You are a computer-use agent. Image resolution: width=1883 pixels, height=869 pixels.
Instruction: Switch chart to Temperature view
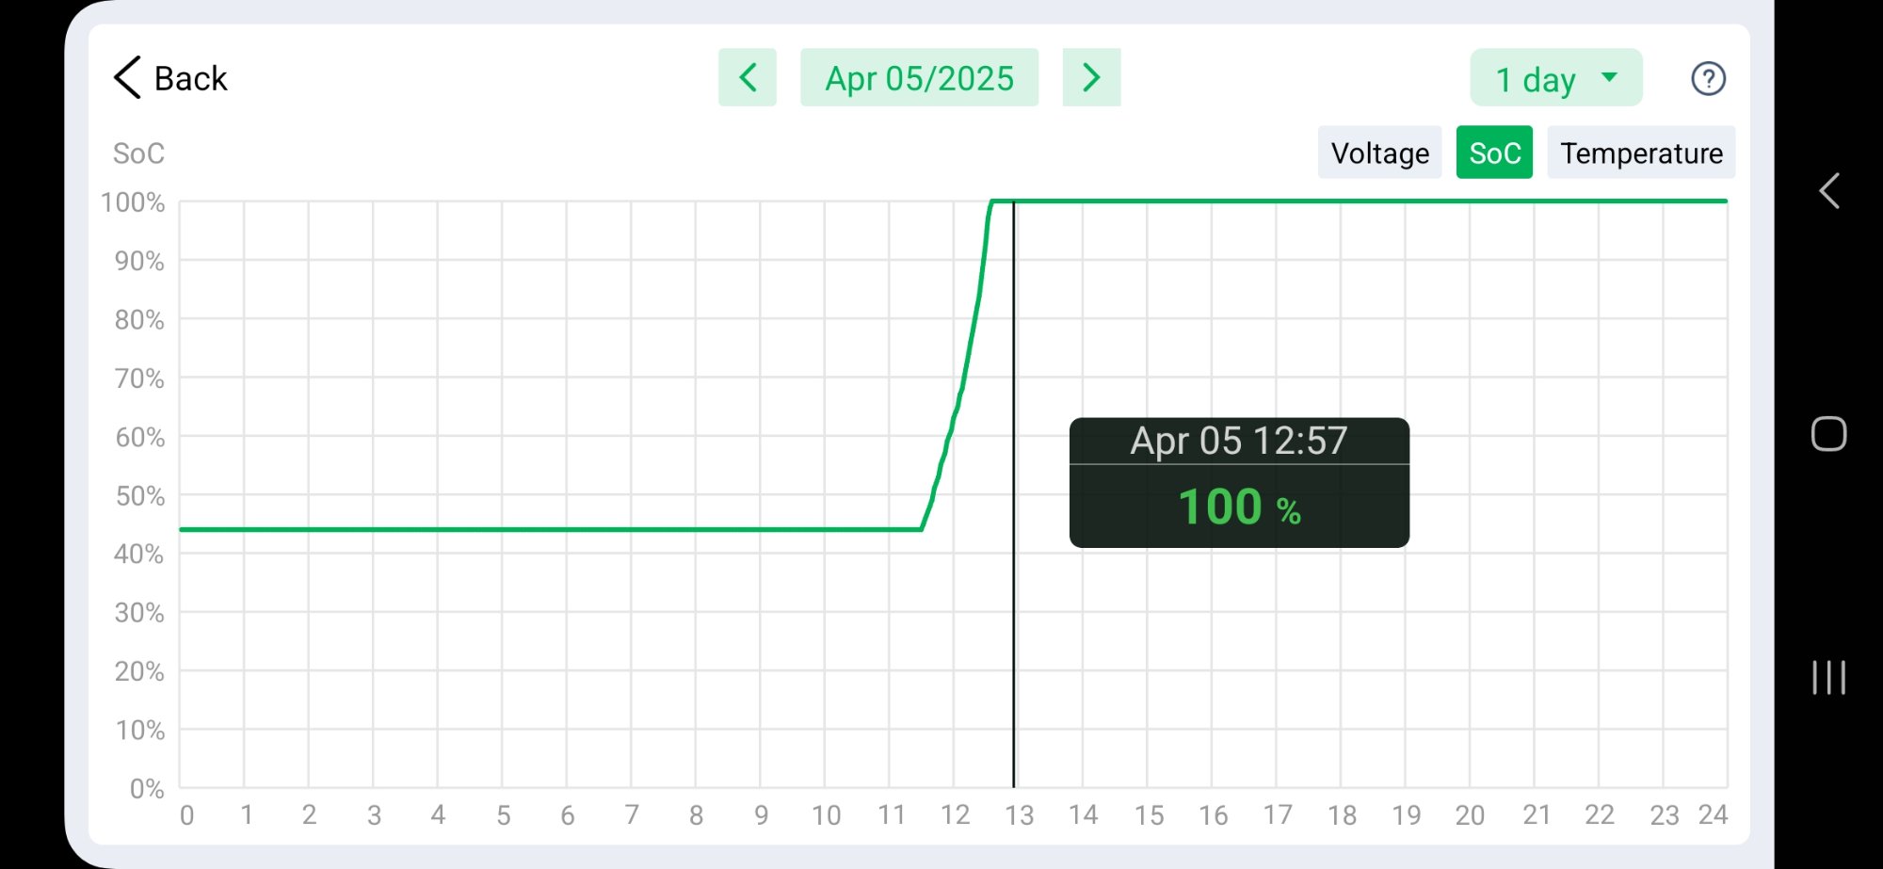tap(1641, 153)
